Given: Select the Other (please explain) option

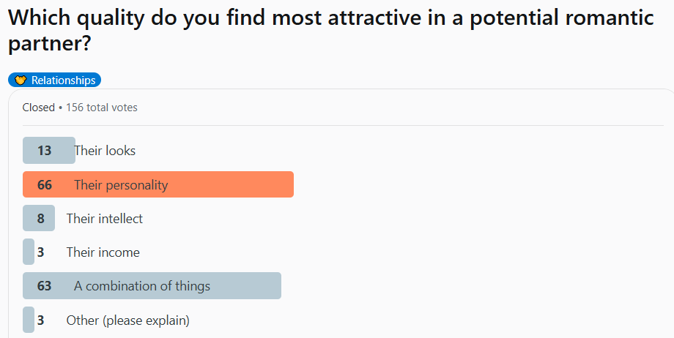Looking at the screenshot, I should [x=127, y=320].
